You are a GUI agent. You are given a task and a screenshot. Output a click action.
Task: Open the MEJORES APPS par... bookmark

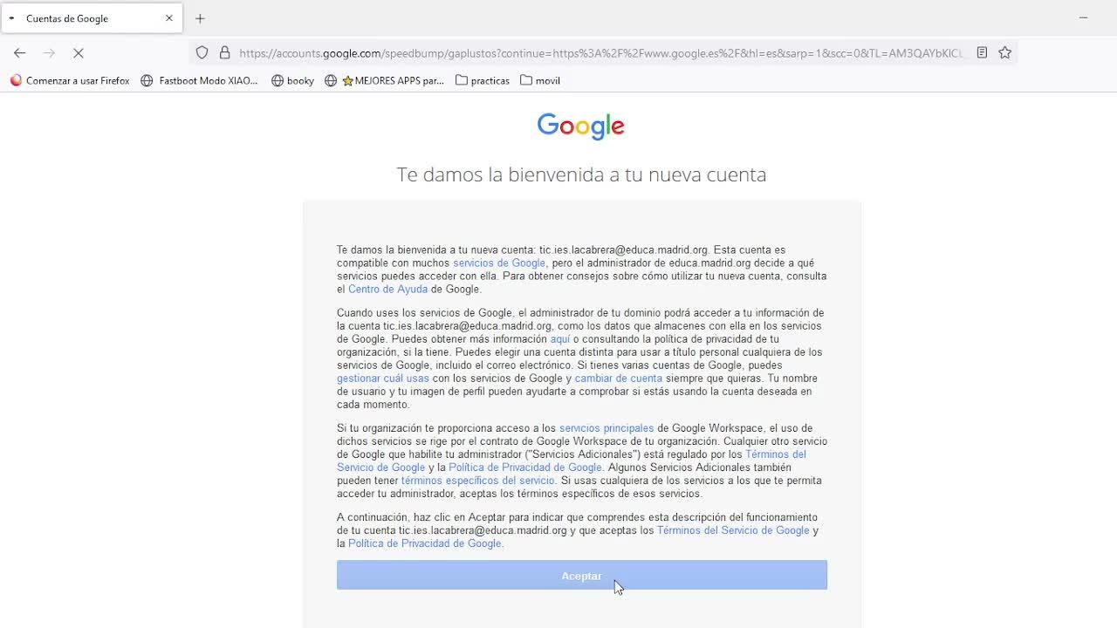click(x=385, y=80)
